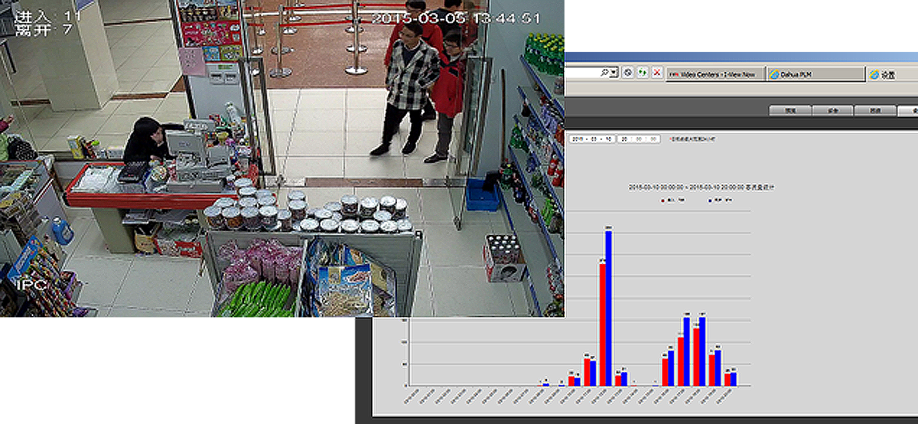Click the date field showing 2015-03-10
This screenshot has width=918, height=424.
[591, 139]
